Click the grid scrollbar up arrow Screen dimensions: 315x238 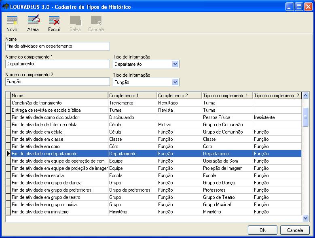click(x=305, y=95)
